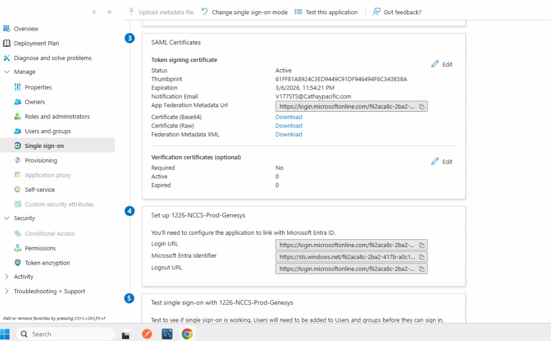Copy the Microsoft Entra Identifier
This screenshot has width=551, height=341.
422,257
